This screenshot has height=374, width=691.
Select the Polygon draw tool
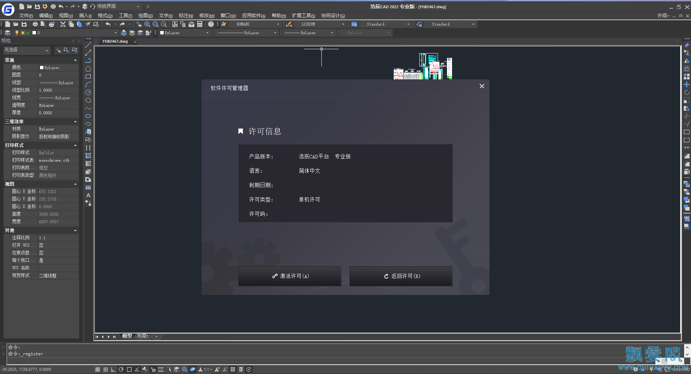88,69
